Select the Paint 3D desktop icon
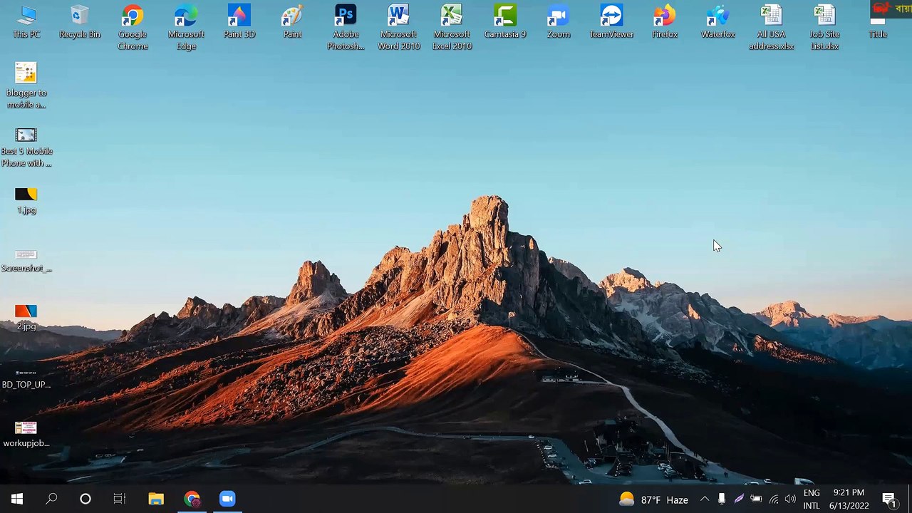The height and width of the screenshot is (513, 912). [x=239, y=21]
